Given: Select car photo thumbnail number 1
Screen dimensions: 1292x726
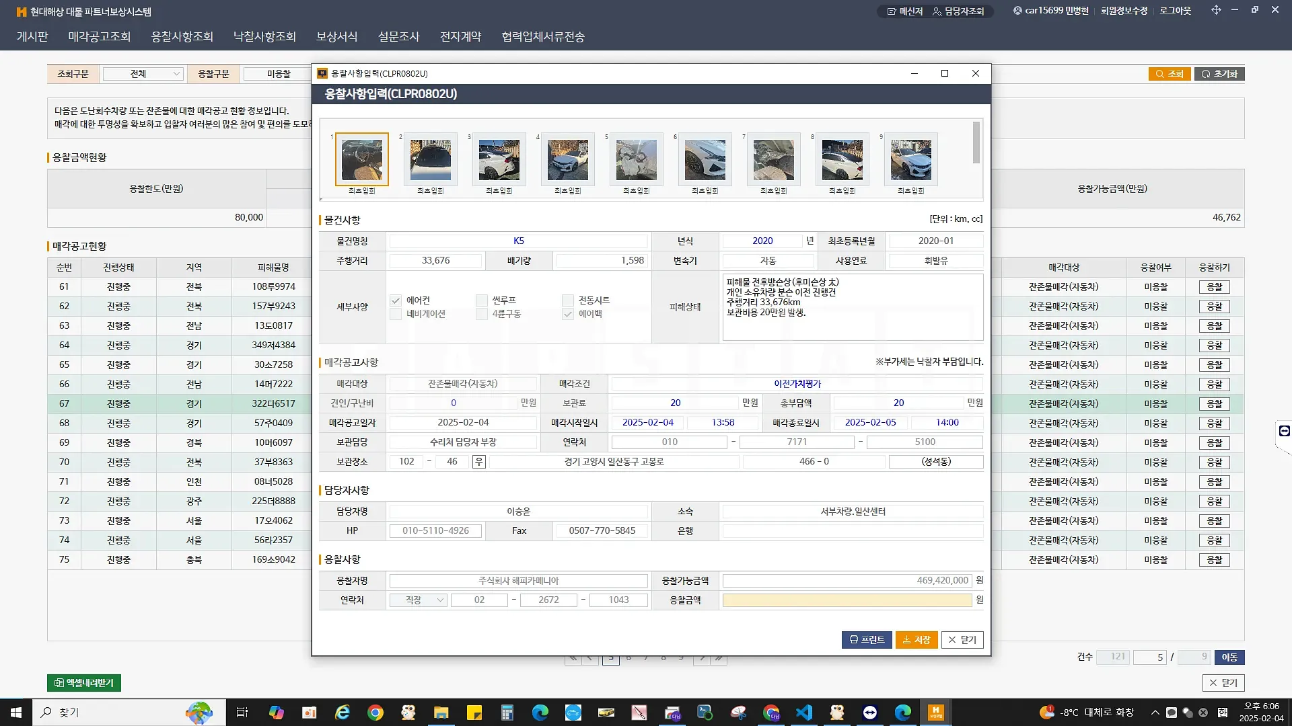Looking at the screenshot, I should [x=362, y=159].
